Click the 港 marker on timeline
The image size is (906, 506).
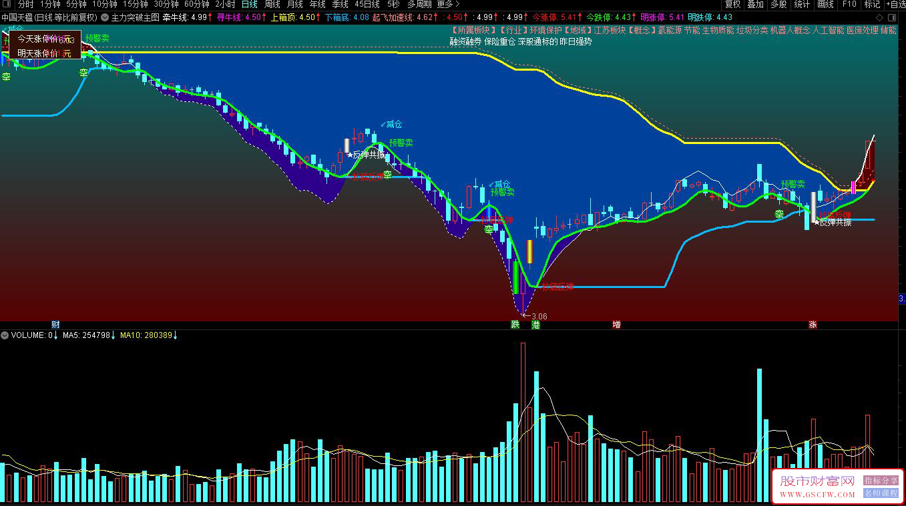click(535, 325)
